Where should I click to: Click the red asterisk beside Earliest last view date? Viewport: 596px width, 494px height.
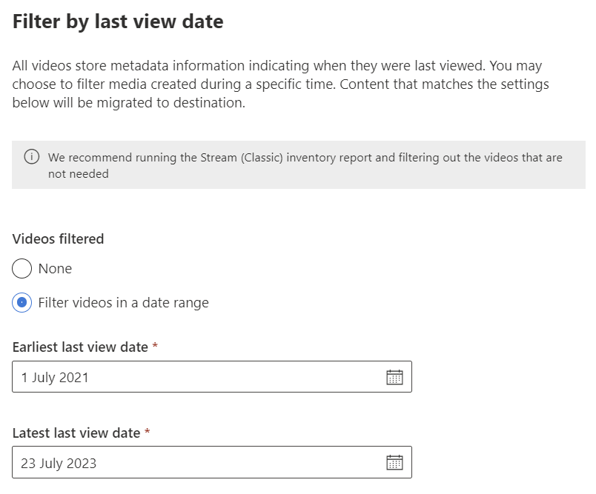pyautogui.click(x=155, y=346)
